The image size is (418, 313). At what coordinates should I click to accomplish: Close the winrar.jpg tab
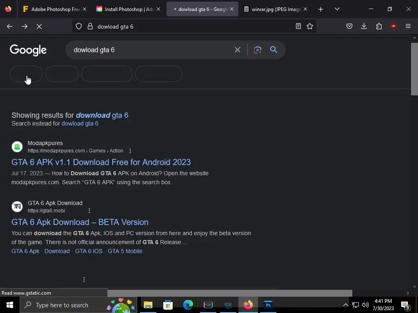coord(305,9)
